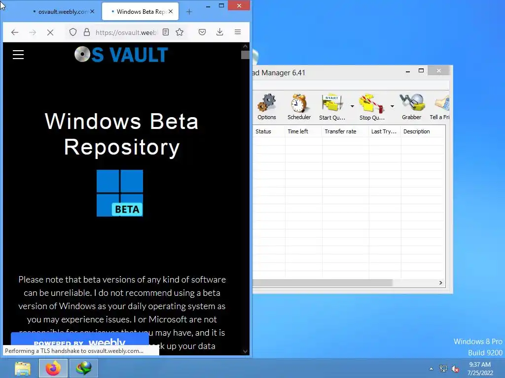Open OS Vault site hamburger menu
This screenshot has height=378, width=505.
(x=18, y=55)
